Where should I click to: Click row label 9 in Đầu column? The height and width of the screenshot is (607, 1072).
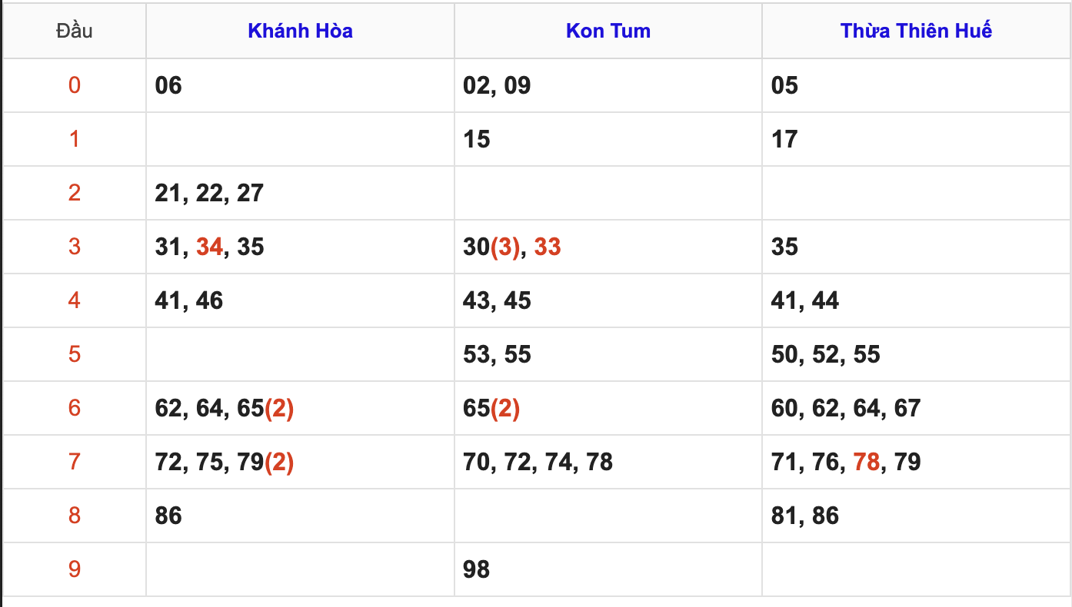point(74,569)
